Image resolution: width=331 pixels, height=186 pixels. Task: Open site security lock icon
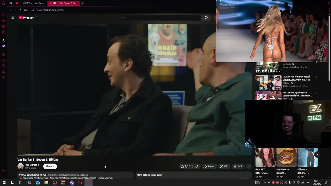coord(33,10)
